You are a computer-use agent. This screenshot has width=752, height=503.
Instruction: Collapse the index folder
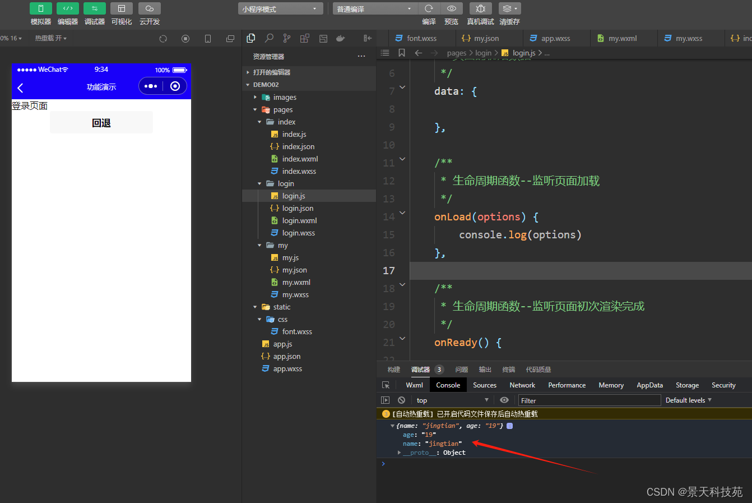309,122
